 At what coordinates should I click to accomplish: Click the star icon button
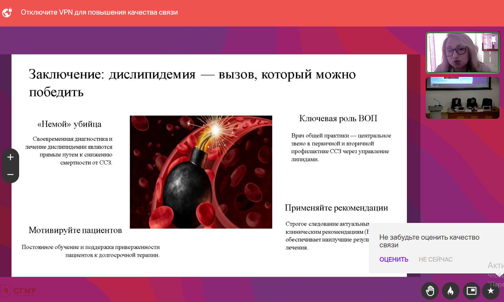point(491,291)
